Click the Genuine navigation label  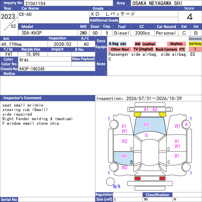click(195, 39)
